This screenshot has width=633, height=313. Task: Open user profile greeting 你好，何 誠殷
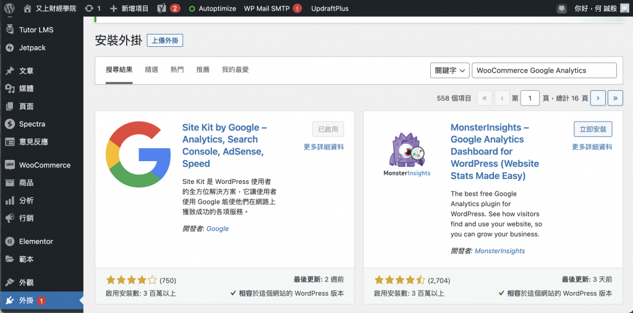[x=596, y=8]
